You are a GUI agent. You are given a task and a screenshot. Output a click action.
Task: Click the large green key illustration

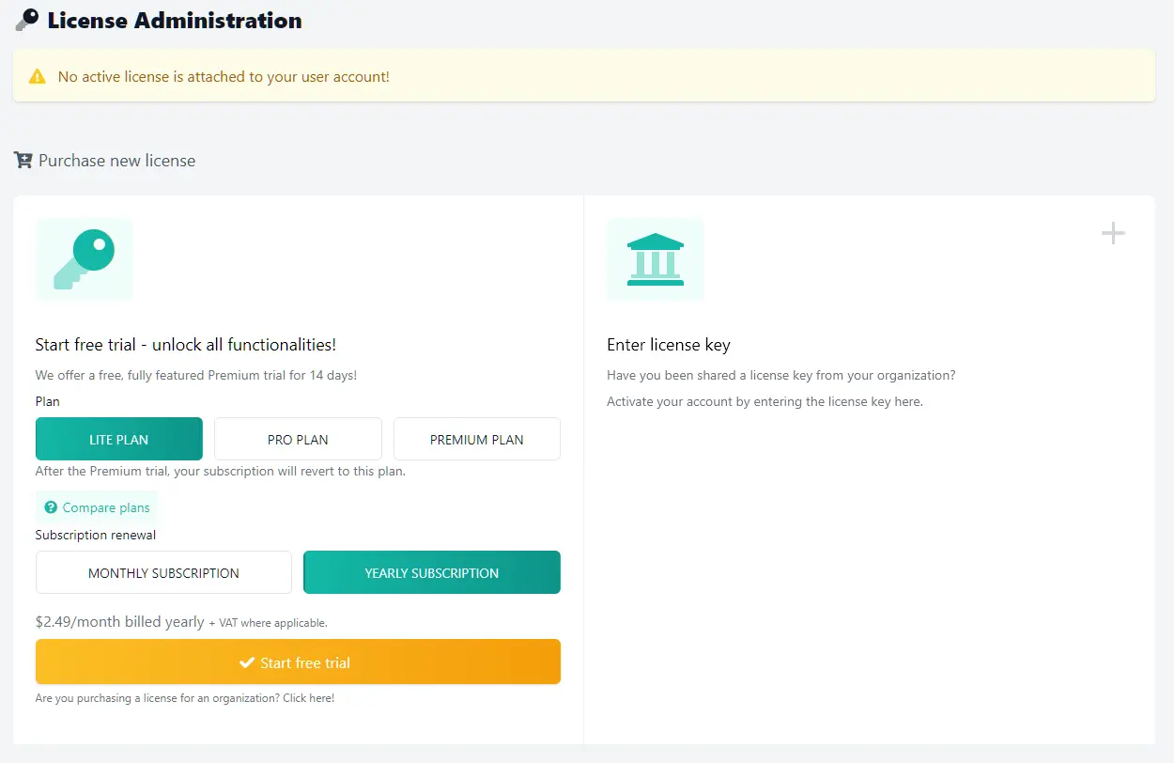[85, 260]
